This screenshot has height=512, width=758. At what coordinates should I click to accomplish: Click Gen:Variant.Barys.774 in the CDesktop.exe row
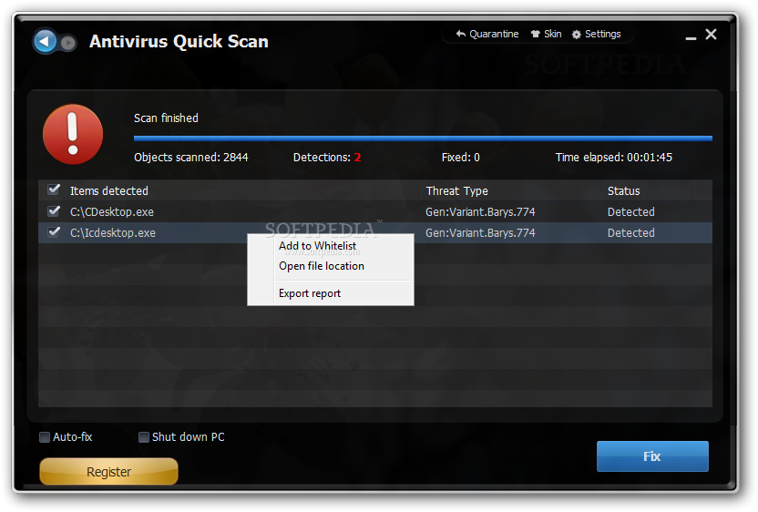point(480,211)
